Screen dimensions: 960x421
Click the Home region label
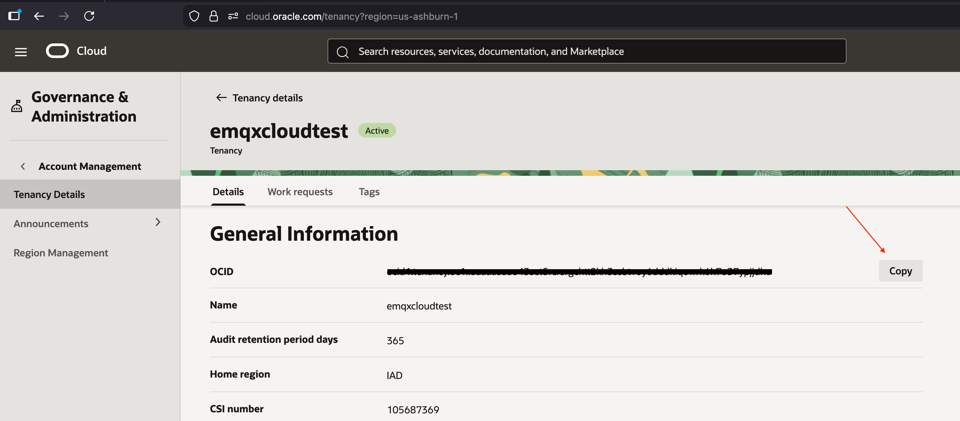[239, 374]
